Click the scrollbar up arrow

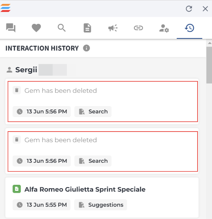[x=209, y=43]
